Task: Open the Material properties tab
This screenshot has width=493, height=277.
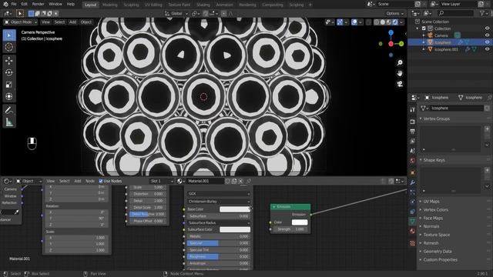Action: coord(413,232)
